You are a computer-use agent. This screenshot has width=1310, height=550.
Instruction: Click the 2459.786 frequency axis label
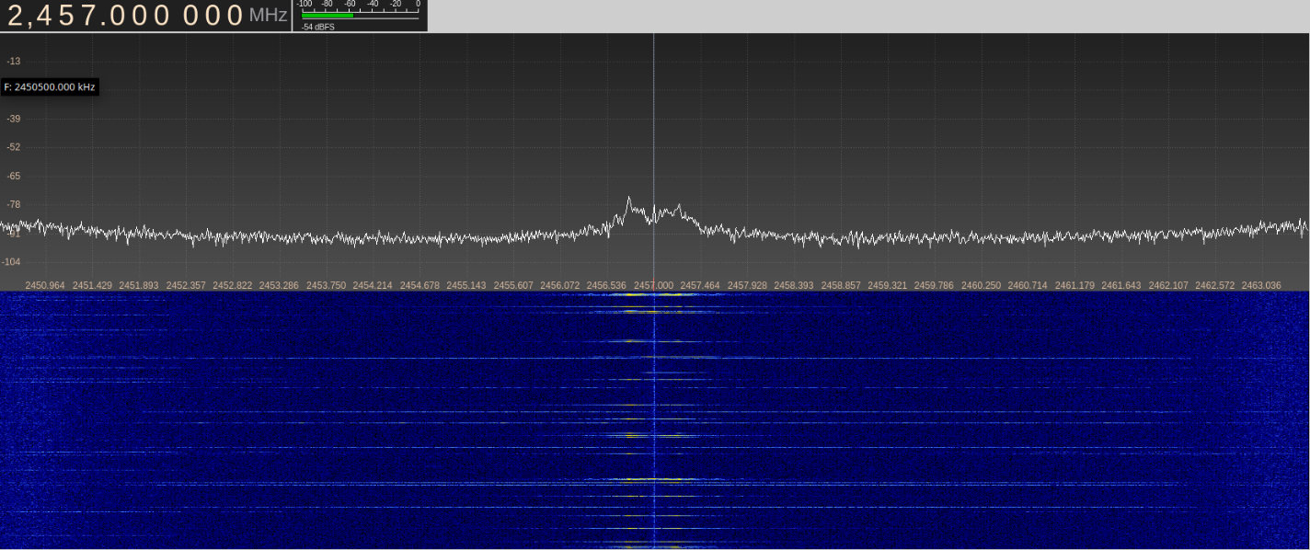pos(935,285)
